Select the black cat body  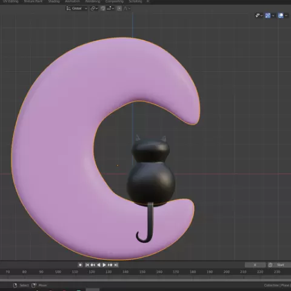(x=151, y=183)
